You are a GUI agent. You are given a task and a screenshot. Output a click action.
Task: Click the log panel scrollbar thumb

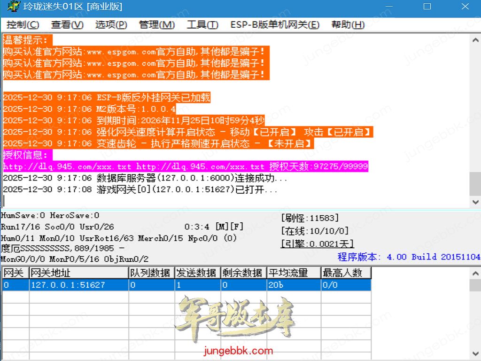tap(475, 183)
